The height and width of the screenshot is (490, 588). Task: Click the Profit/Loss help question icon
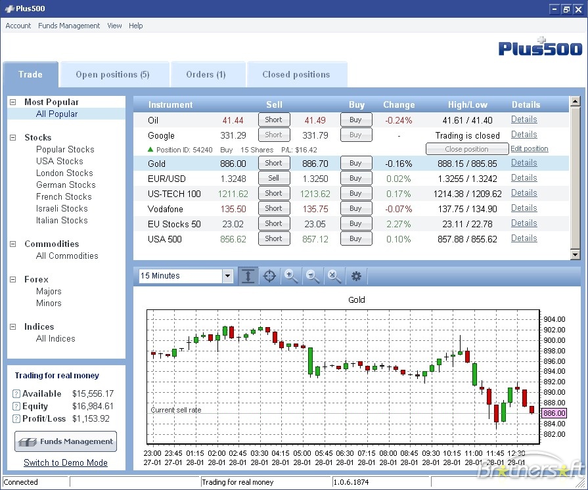[x=16, y=418]
